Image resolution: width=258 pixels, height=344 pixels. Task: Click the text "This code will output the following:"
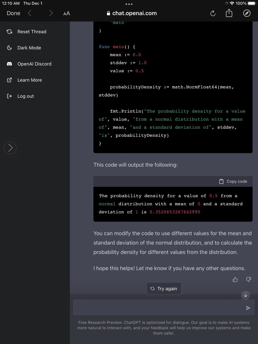[x=136, y=165]
